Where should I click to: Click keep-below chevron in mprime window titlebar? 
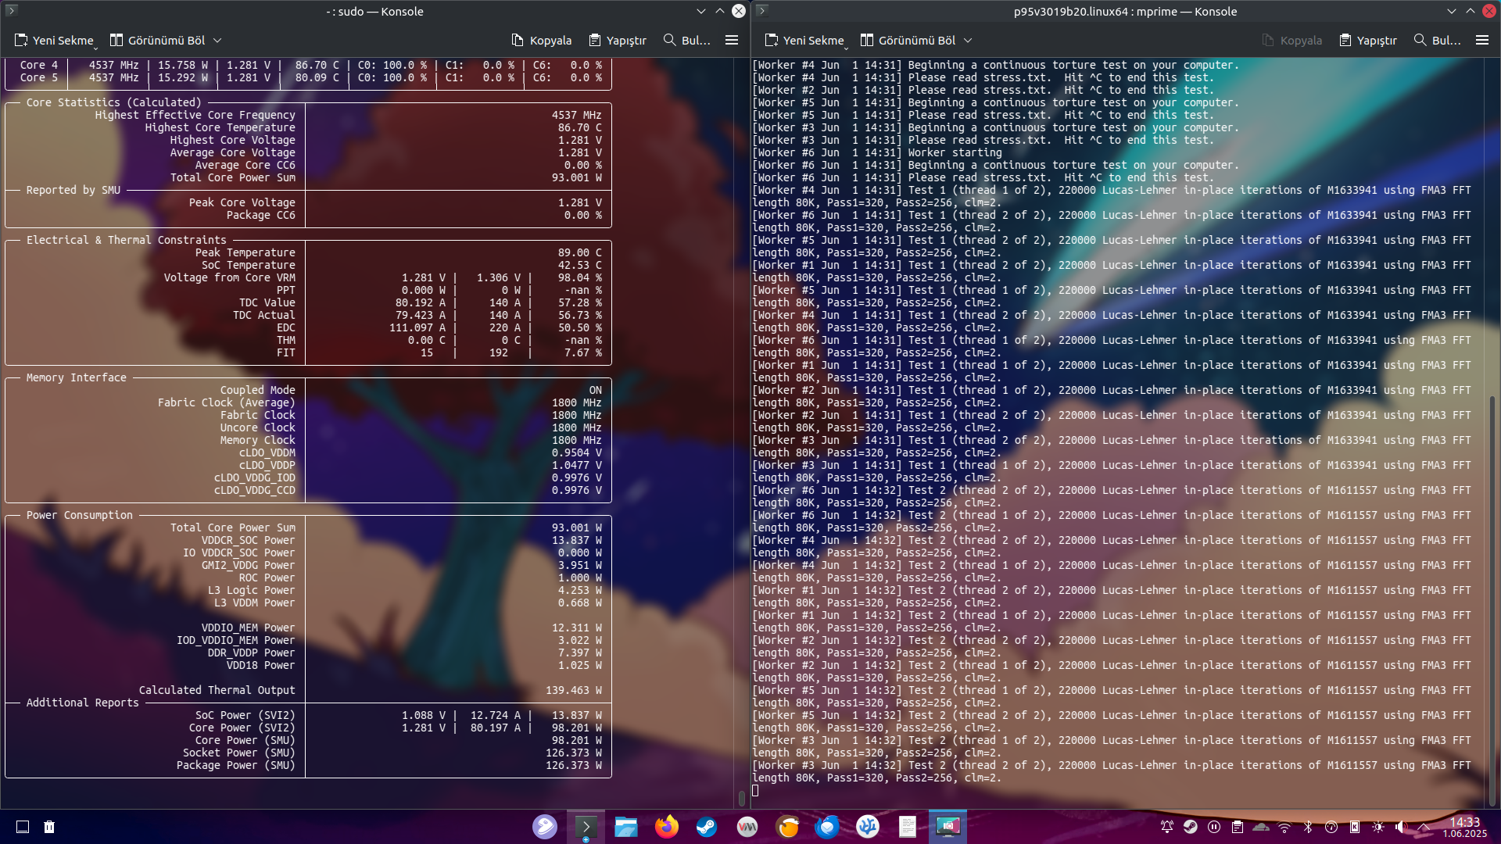(1452, 11)
